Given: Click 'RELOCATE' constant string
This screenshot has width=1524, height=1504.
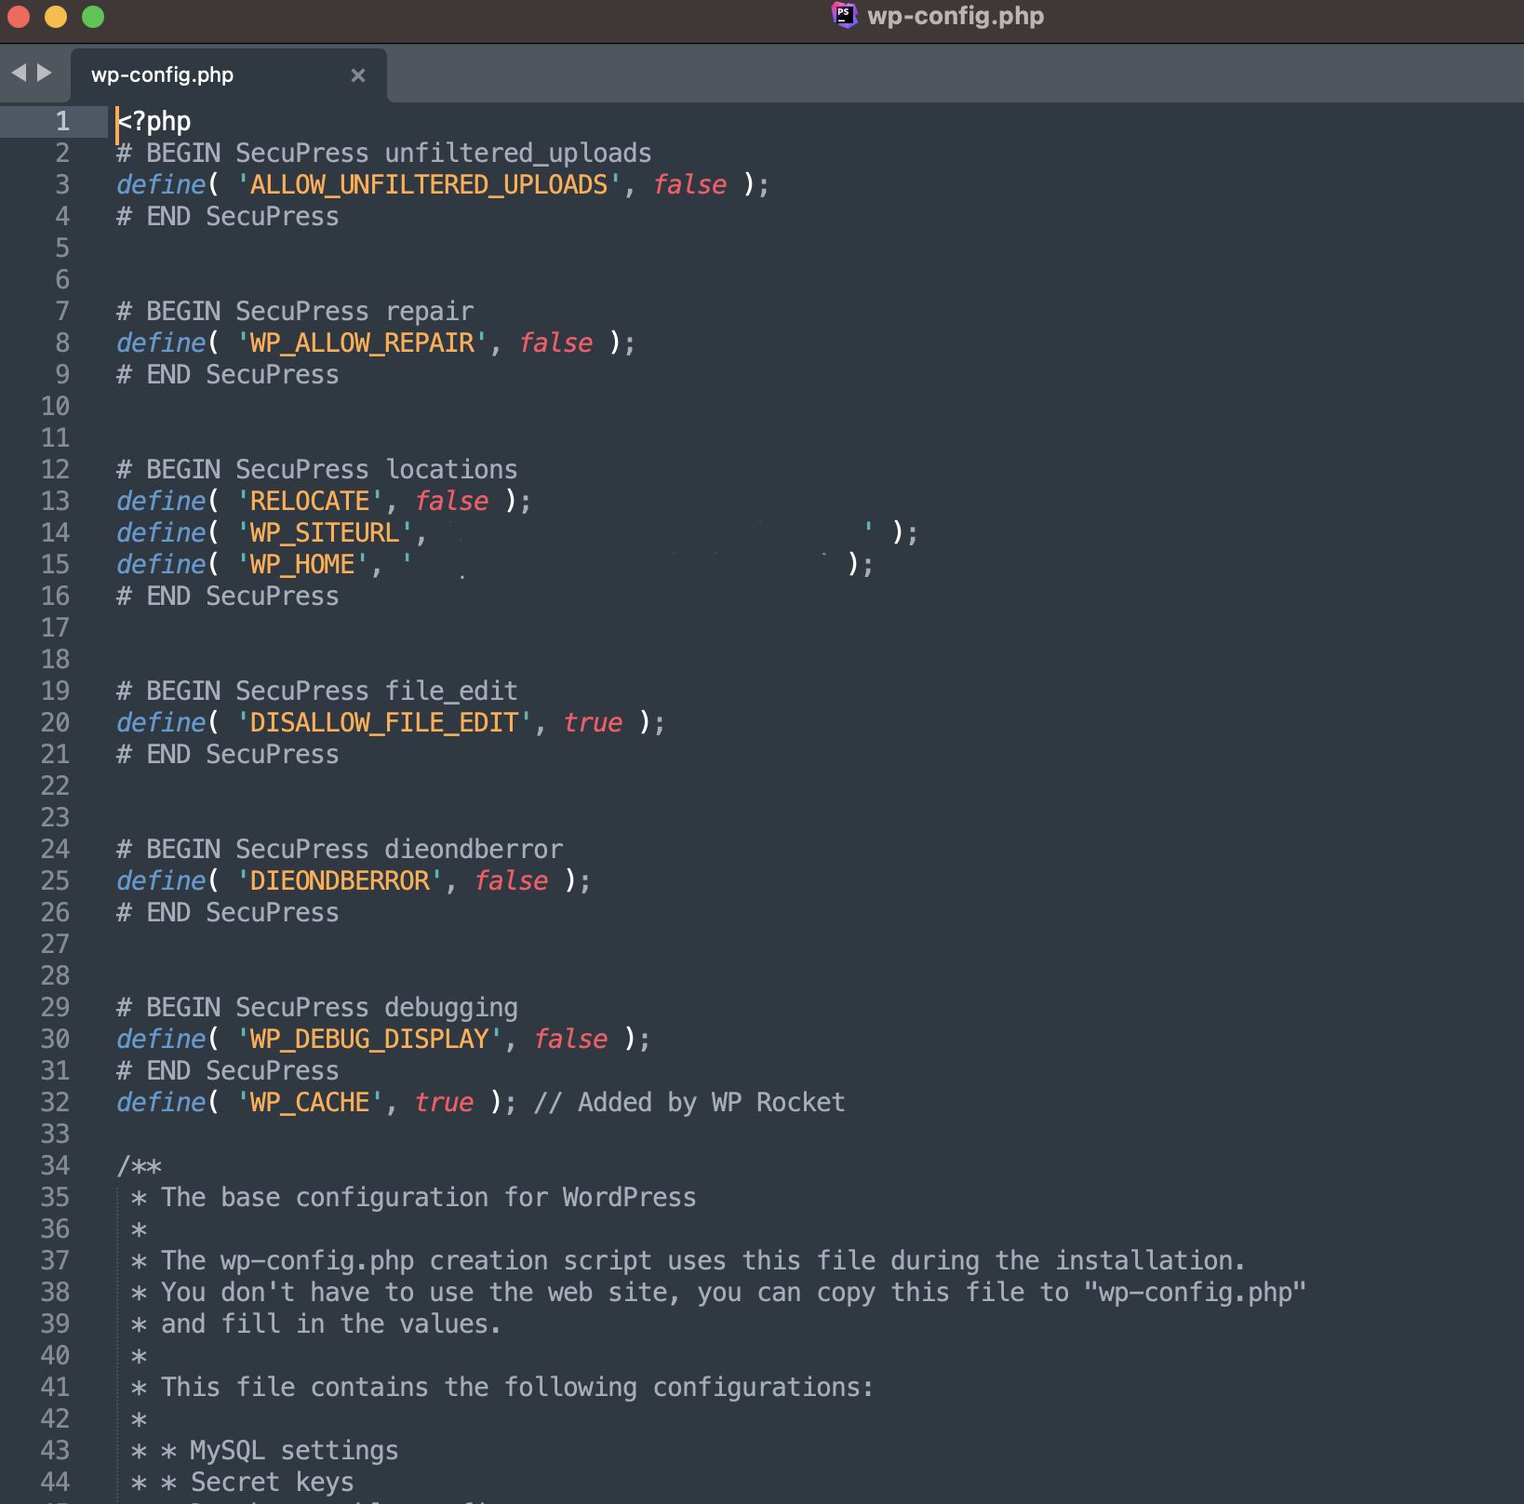Looking at the screenshot, I should tap(310, 502).
